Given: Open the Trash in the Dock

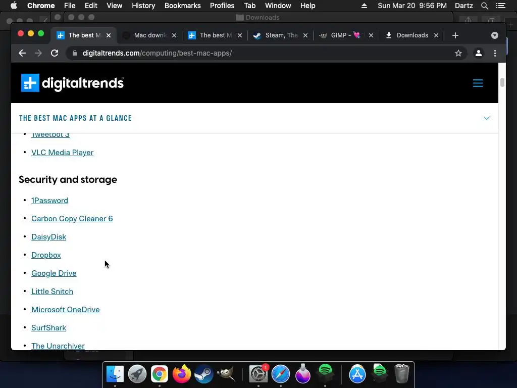Looking at the screenshot, I should 401,373.
